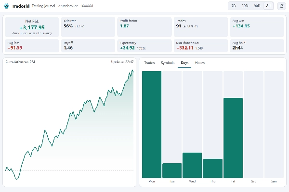
Task: Click the Payoff 1.46 value
Action: [68, 48]
